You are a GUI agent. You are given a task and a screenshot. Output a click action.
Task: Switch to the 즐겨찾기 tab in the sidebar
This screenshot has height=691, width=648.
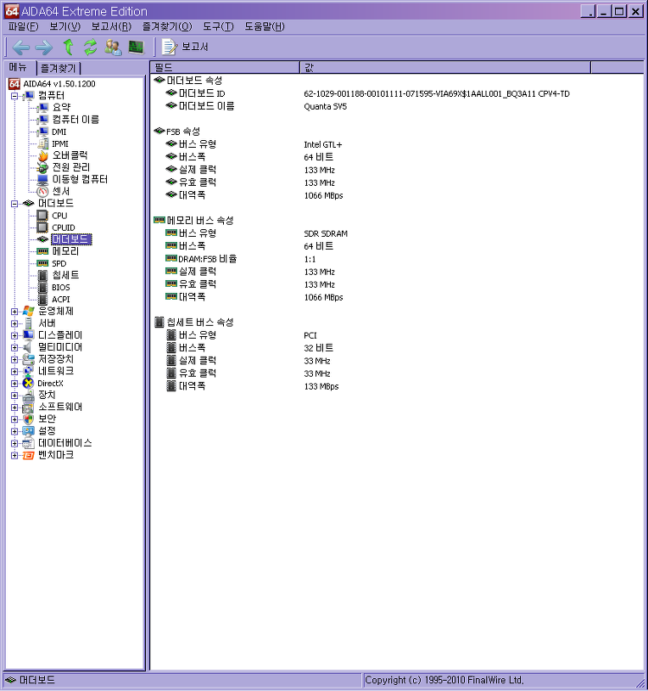click(59, 68)
